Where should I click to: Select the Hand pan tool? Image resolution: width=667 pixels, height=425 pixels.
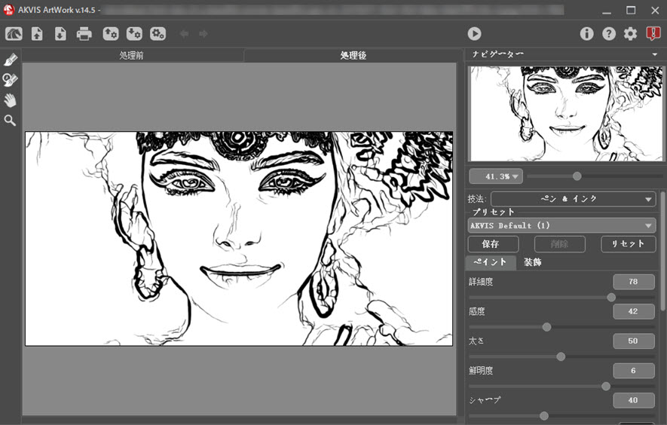(x=11, y=100)
